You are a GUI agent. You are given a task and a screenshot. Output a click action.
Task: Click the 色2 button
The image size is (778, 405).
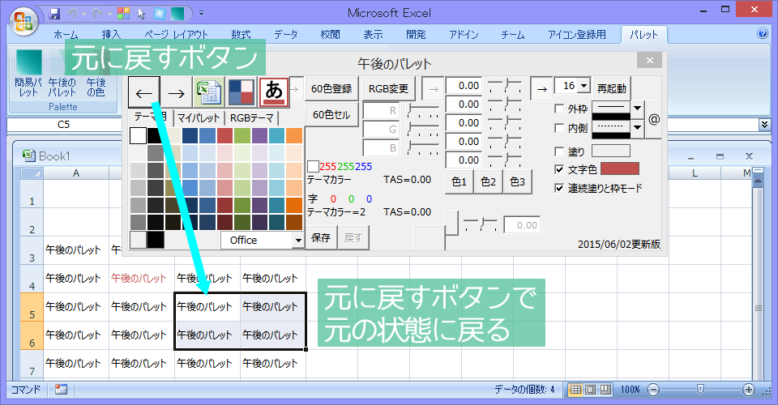[488, 182]
